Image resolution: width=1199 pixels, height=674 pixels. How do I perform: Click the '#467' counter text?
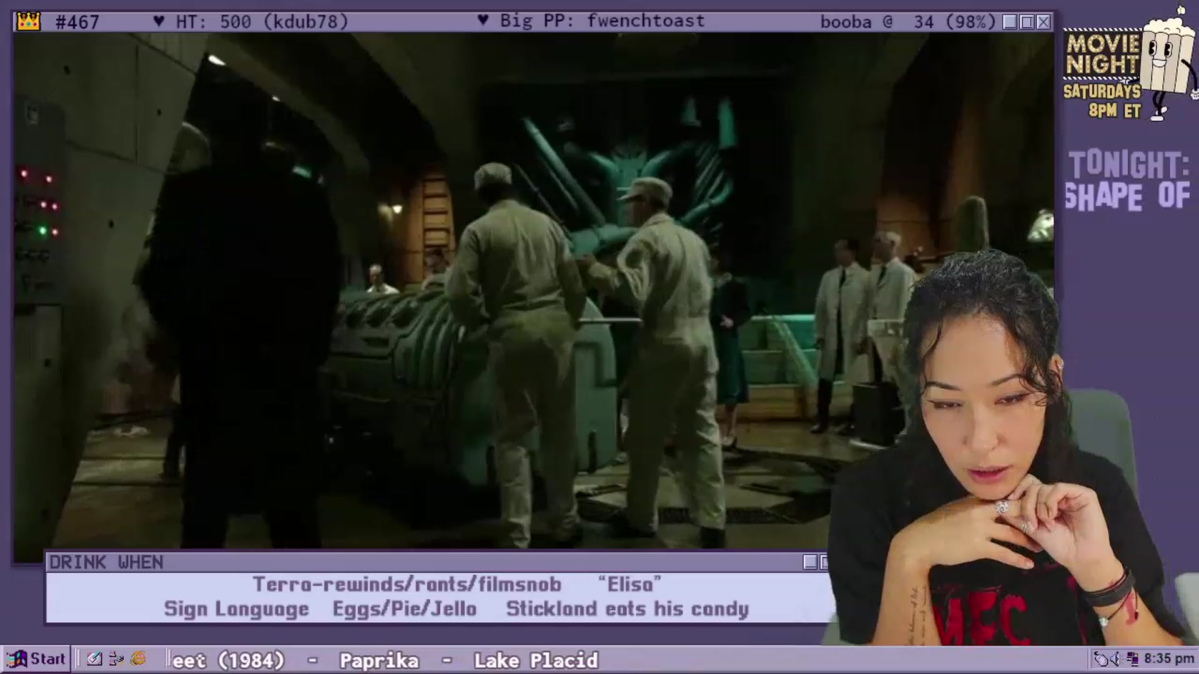coord(77,22)
